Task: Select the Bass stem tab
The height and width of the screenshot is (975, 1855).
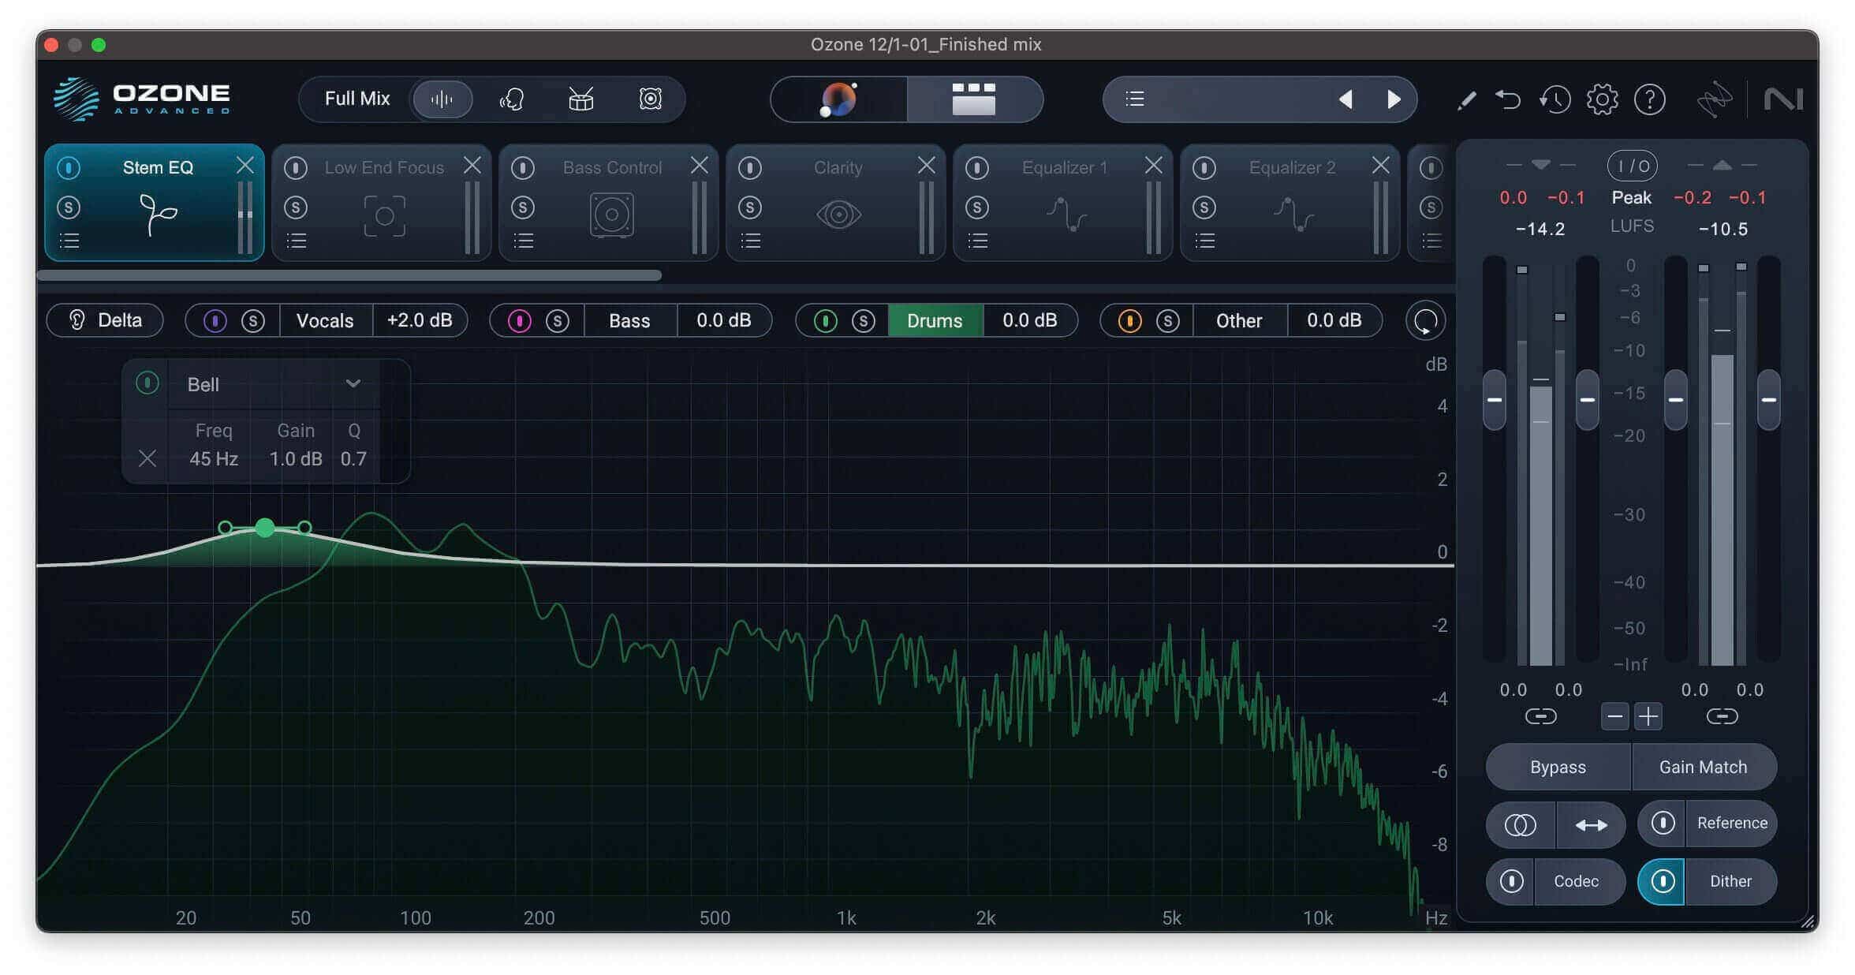Action: pos(630,321)
